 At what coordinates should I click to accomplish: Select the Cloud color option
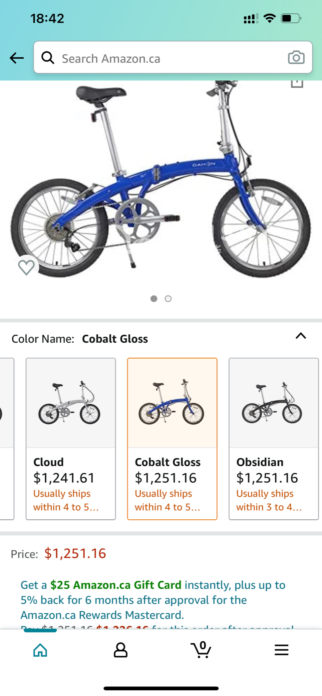pos(71,439)
